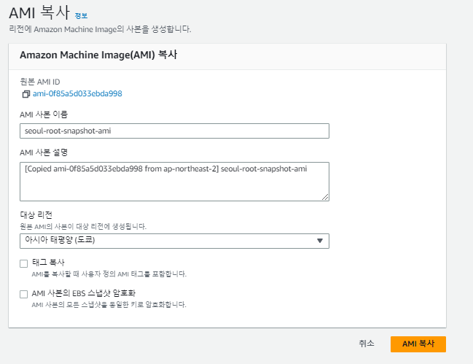Click the AMI 사본 설명 label
Viewport: 473px width, 364px height.
click(44, 152)
